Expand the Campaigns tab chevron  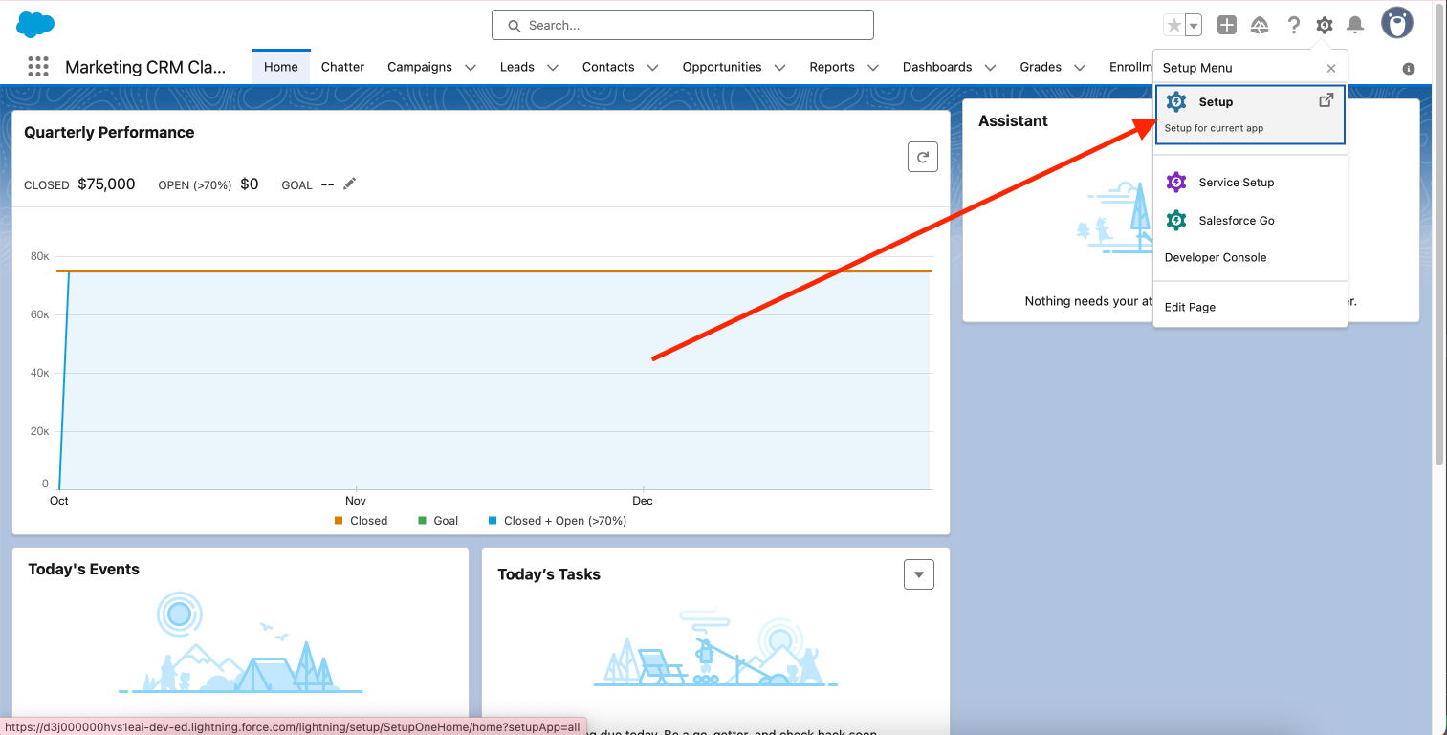(x=471, y=68)
